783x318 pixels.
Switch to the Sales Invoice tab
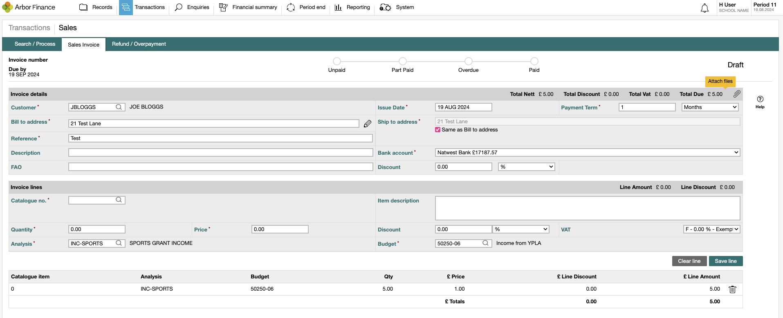point(83,44)
